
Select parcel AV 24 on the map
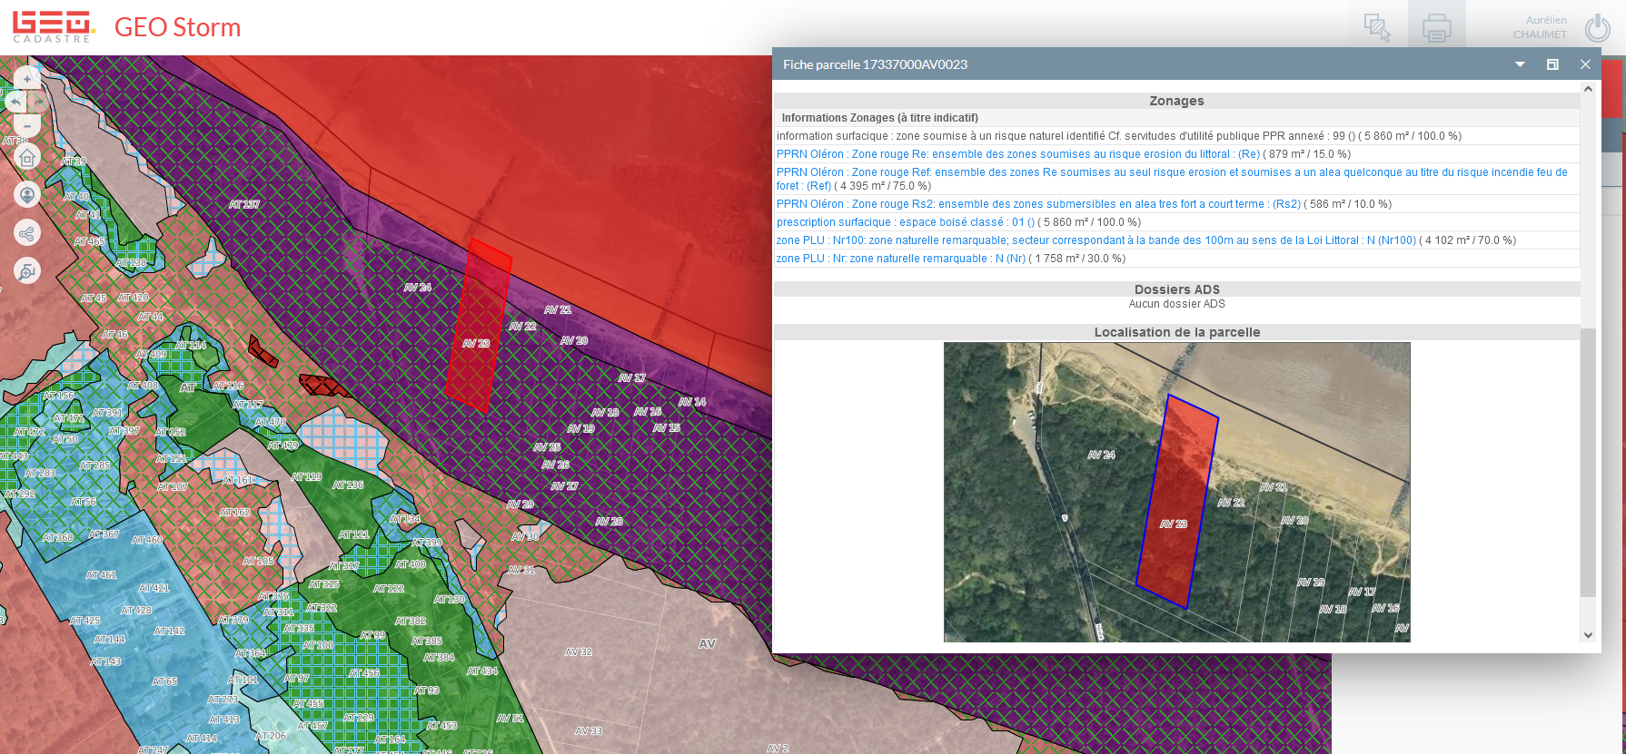tap(418, 287)
